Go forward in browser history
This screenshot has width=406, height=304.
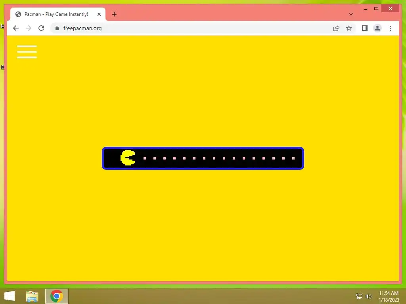click(x=29, y=28)
